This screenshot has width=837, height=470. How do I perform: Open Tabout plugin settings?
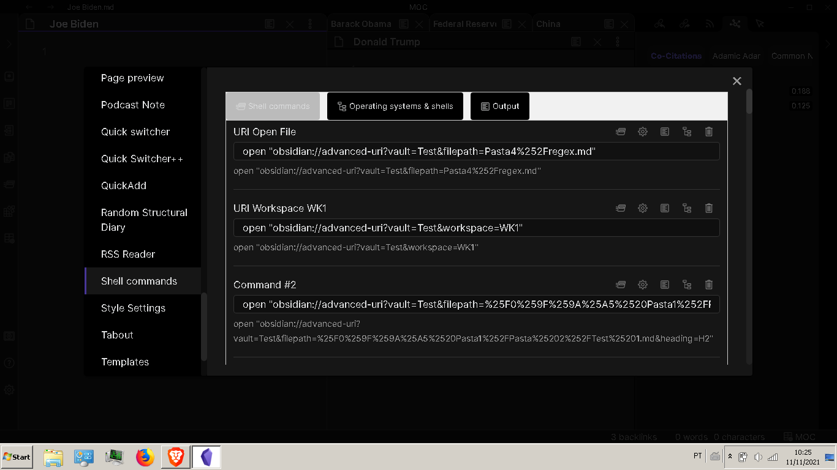click(143, 335)
